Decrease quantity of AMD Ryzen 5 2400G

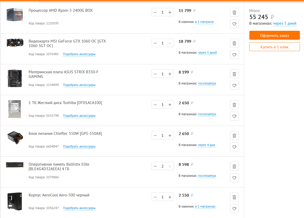[155, 12]
